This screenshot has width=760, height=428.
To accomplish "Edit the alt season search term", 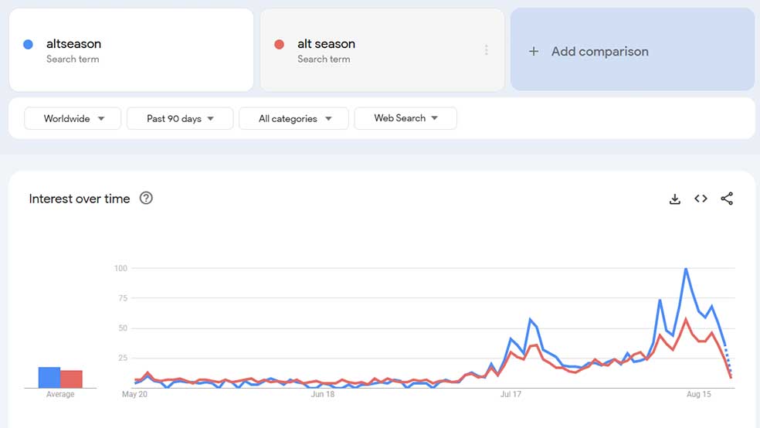I will click(x=326, y=43).
